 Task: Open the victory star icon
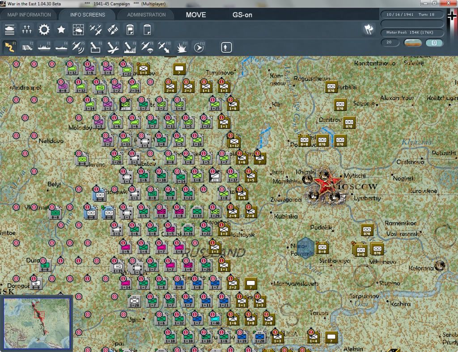pos(61,30)
